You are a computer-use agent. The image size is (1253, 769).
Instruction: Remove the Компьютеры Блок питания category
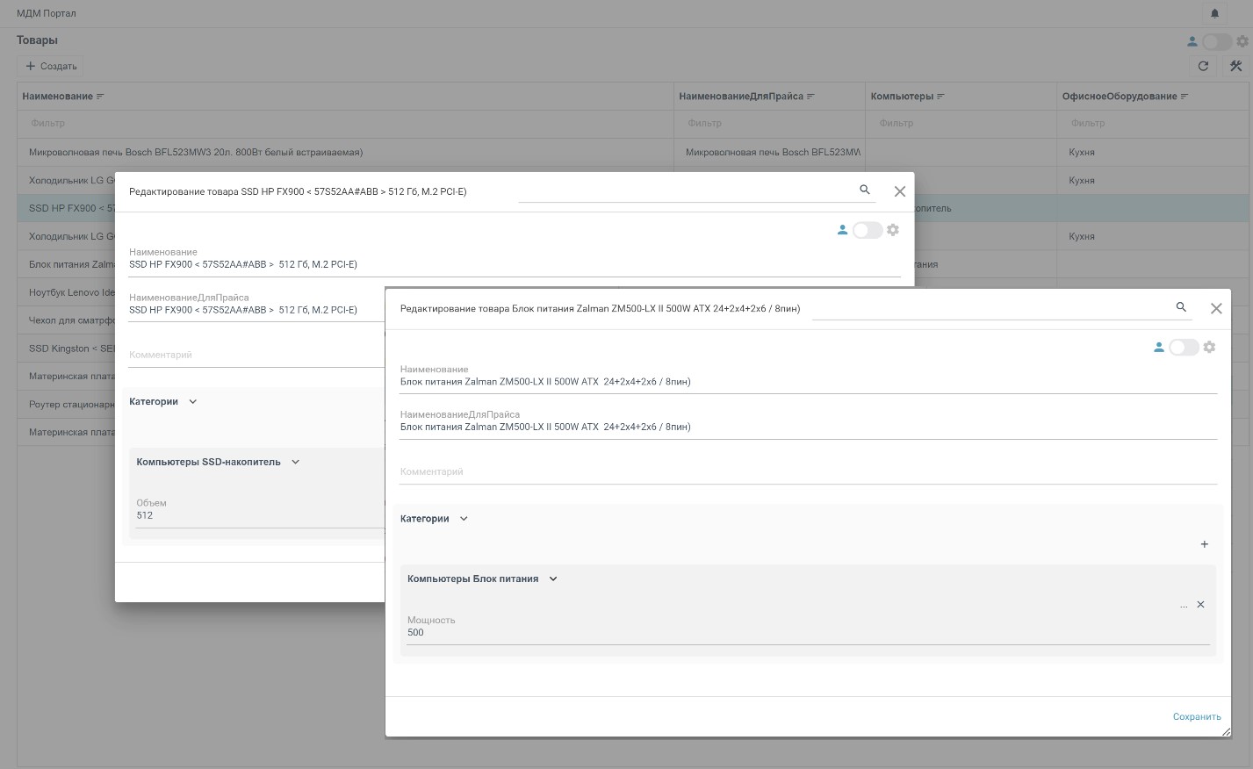tap(1200, 604)
